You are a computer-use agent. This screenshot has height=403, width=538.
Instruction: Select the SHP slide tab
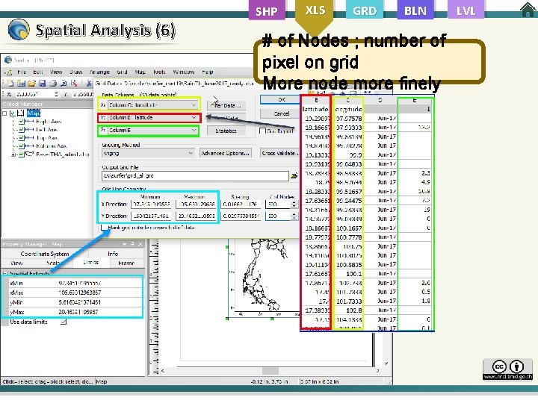(267, 11)
